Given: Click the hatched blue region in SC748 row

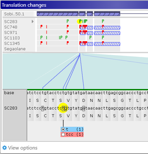Looking at the screenshot, I should tap(107, 28).
